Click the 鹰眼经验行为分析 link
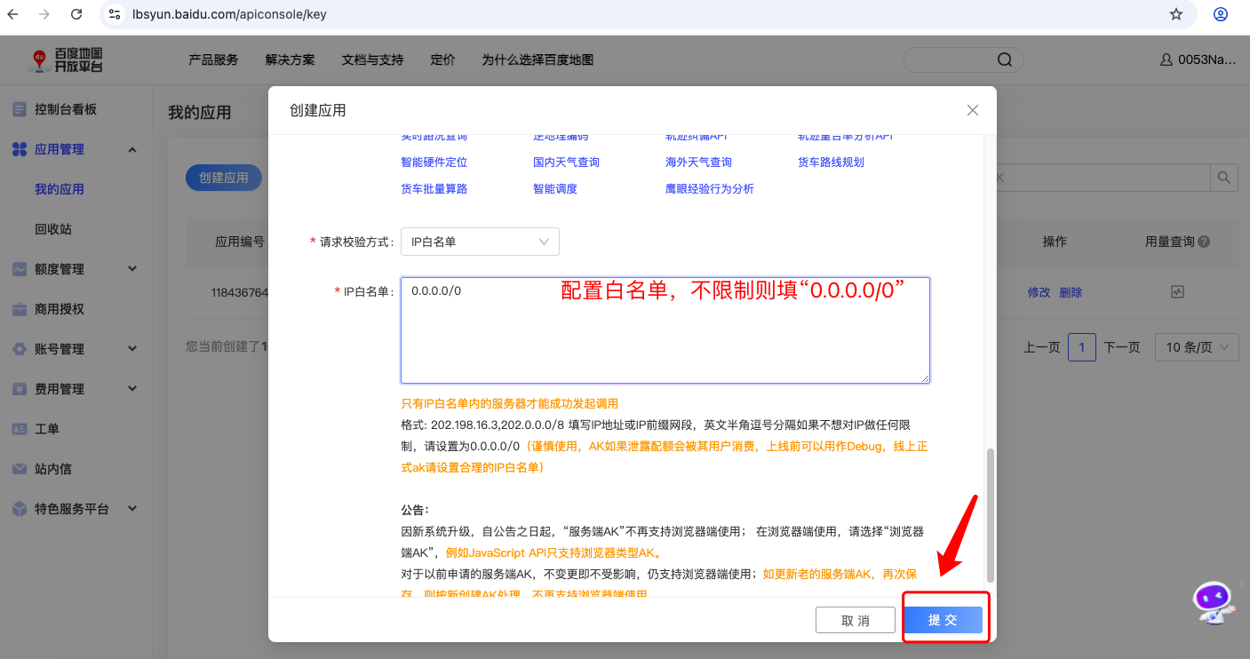This screenshot has height=659, width=1250. [710, 189]
